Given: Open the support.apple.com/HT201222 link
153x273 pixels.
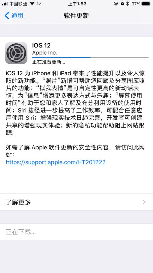Looking at the screenshot, I should (56, 162).
